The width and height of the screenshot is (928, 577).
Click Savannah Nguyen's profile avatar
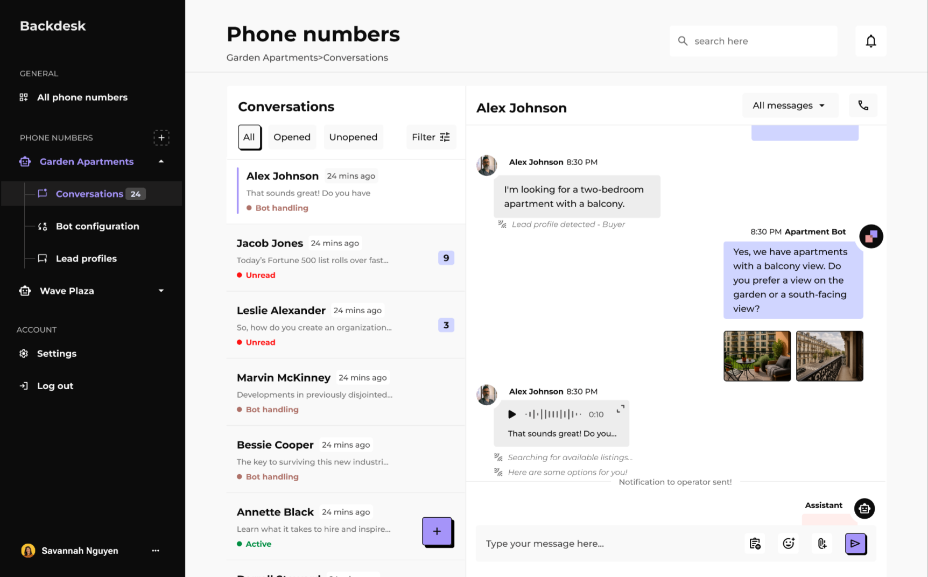coord(28,551)
